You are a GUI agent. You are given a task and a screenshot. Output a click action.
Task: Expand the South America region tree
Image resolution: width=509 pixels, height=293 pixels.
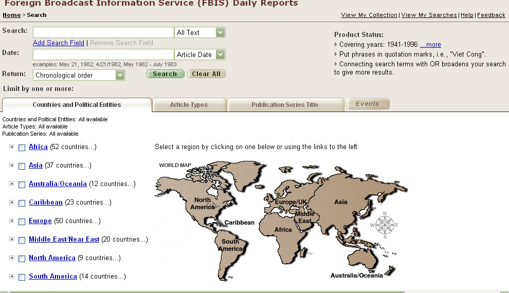12,277
